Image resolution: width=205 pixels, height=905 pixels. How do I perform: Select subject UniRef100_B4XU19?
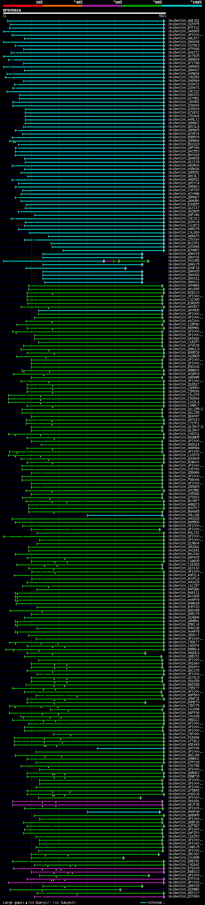coord(184,155)
